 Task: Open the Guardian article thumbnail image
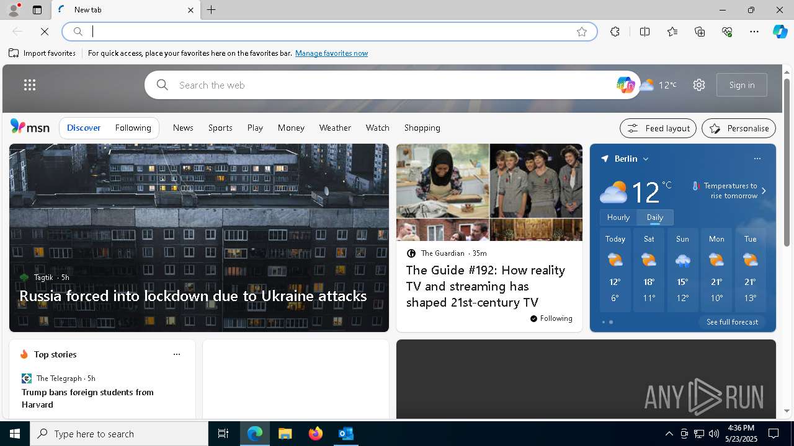tap(489, 192)
